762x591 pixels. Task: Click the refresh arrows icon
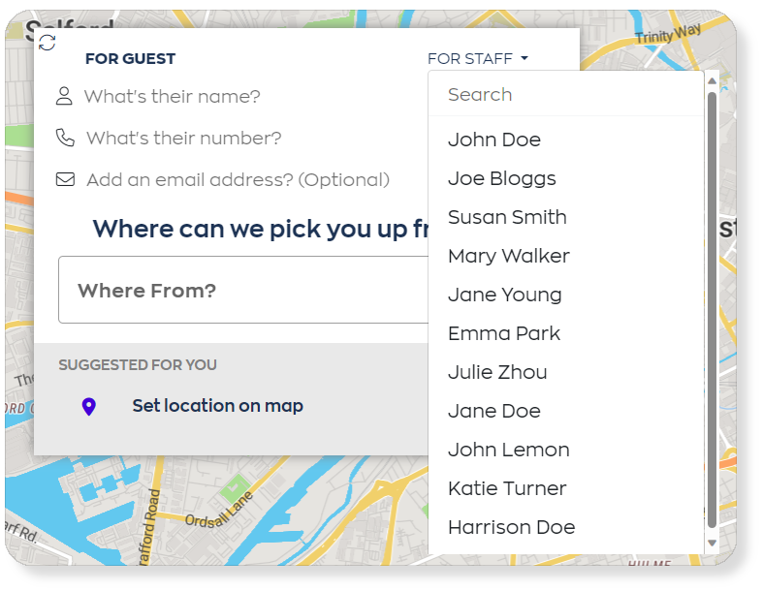point(48,43)
